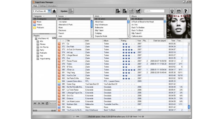
Task: Click the playlist icon next to Fitness
Action: pos(38,44)
